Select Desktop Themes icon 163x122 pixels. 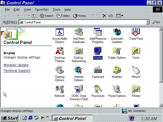[x=60, y=55]
